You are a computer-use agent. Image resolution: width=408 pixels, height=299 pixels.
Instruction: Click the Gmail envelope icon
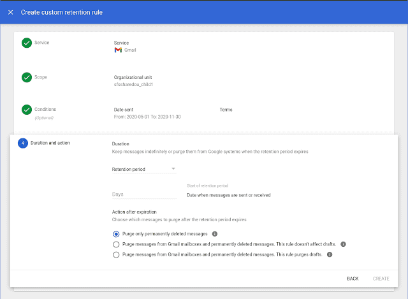coord(118,50)
